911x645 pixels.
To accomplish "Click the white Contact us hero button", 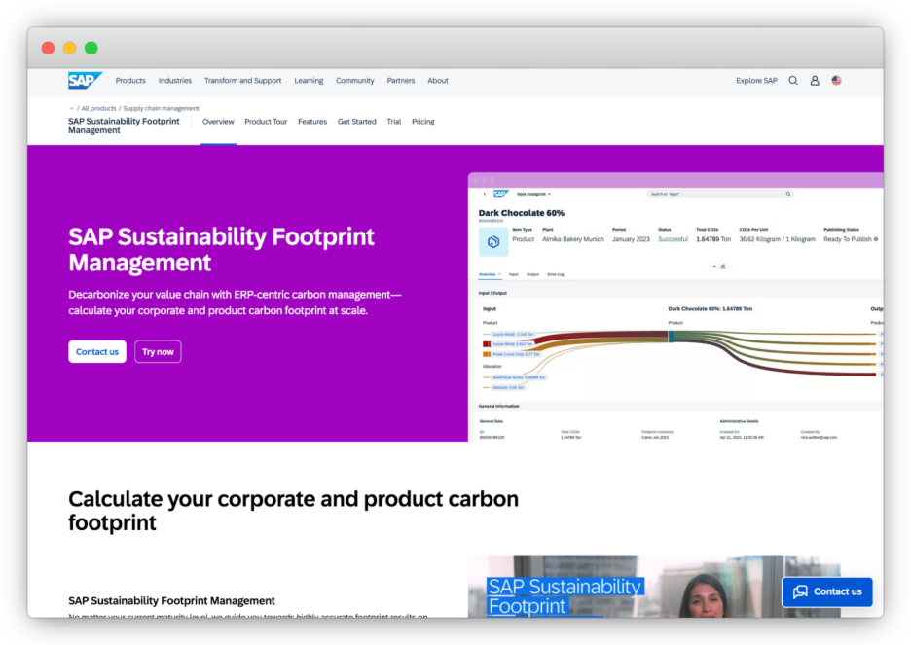I will [x=97, y=352].
